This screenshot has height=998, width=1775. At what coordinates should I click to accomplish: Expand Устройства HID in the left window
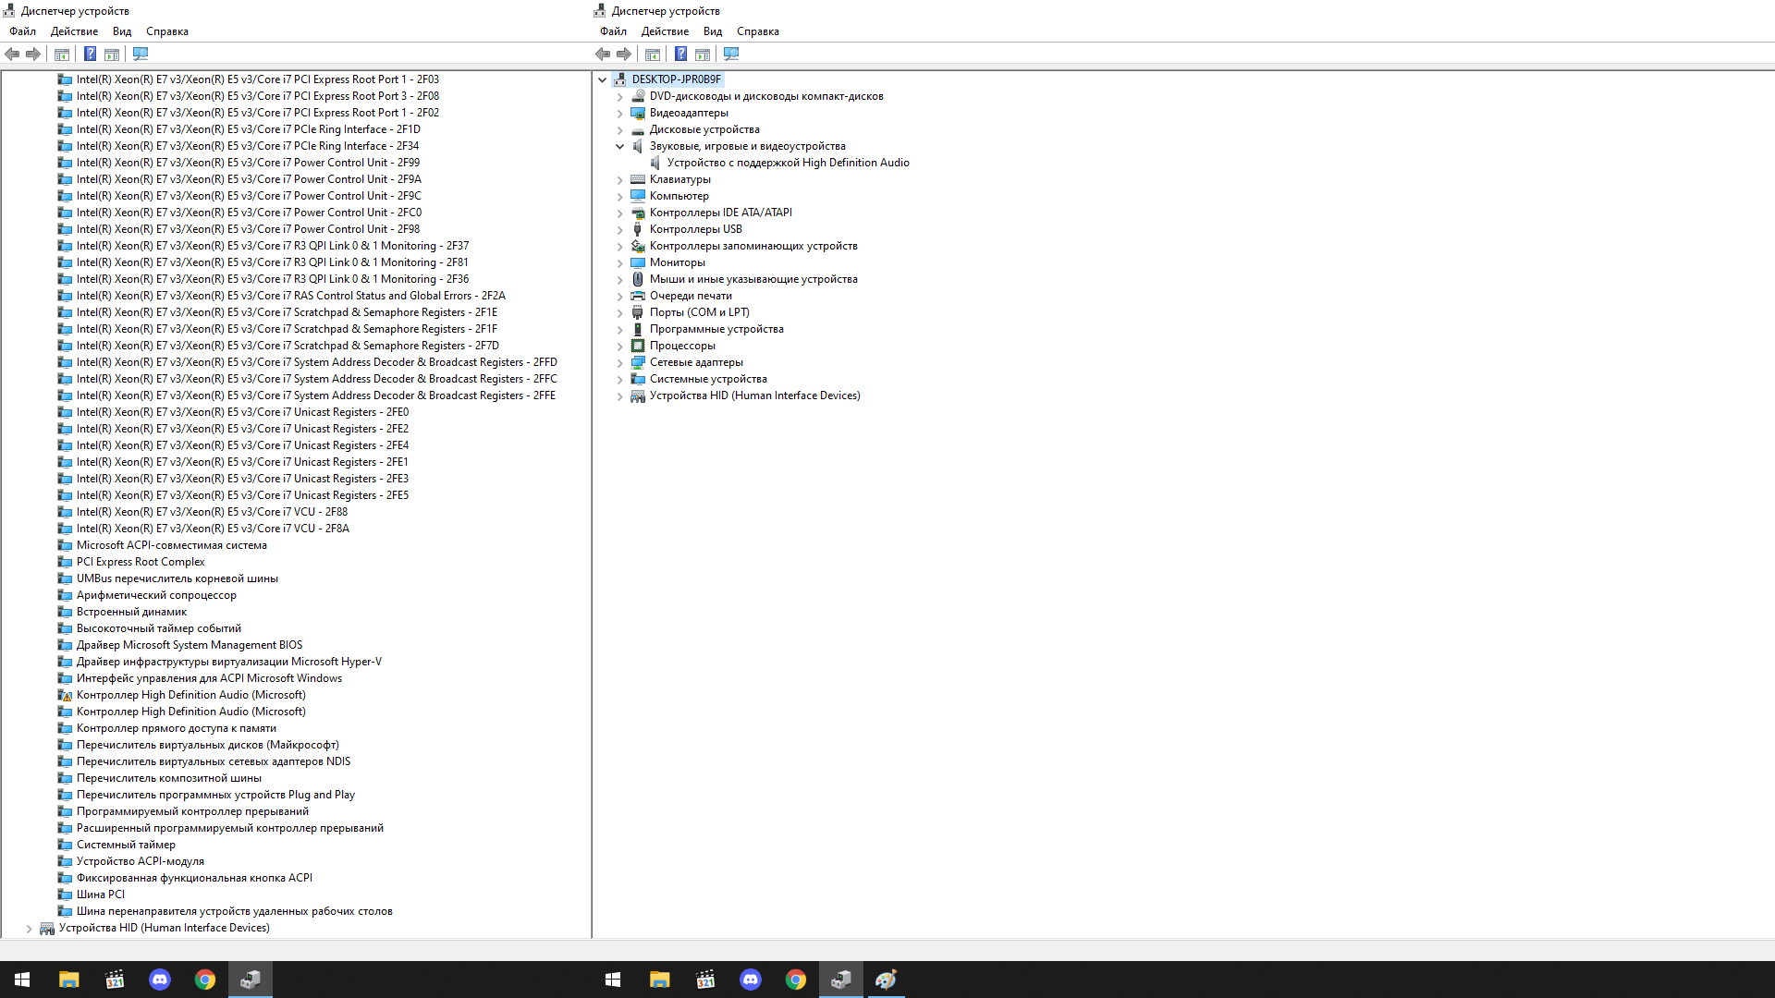coord(29,929)
